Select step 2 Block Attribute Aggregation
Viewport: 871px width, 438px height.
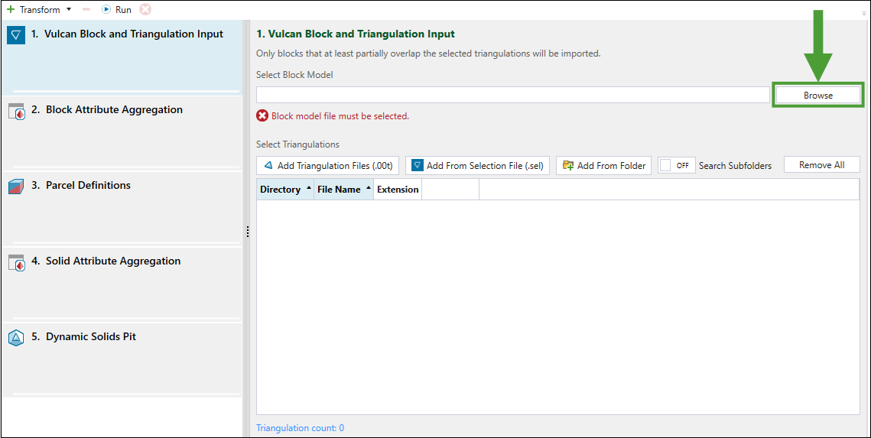[122, 133]
